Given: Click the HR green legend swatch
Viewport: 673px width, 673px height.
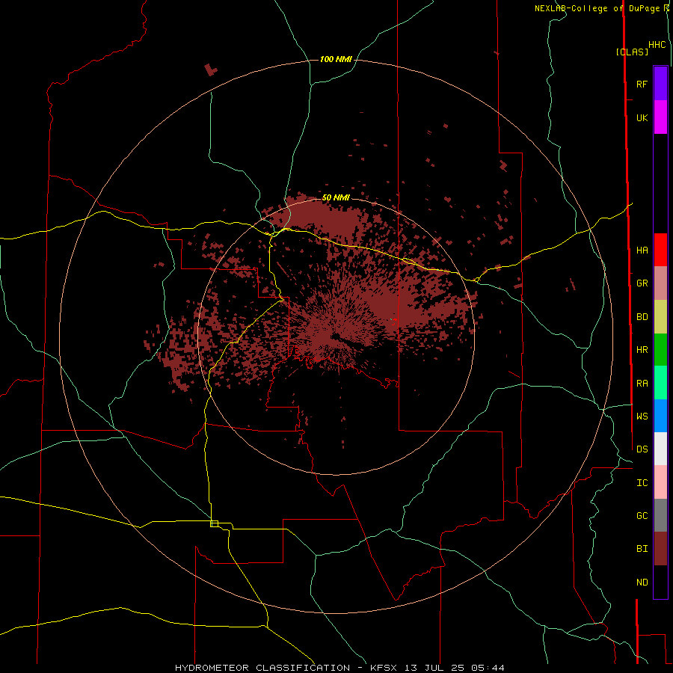Looking at the screenshot, I should (x=660, y=350).
